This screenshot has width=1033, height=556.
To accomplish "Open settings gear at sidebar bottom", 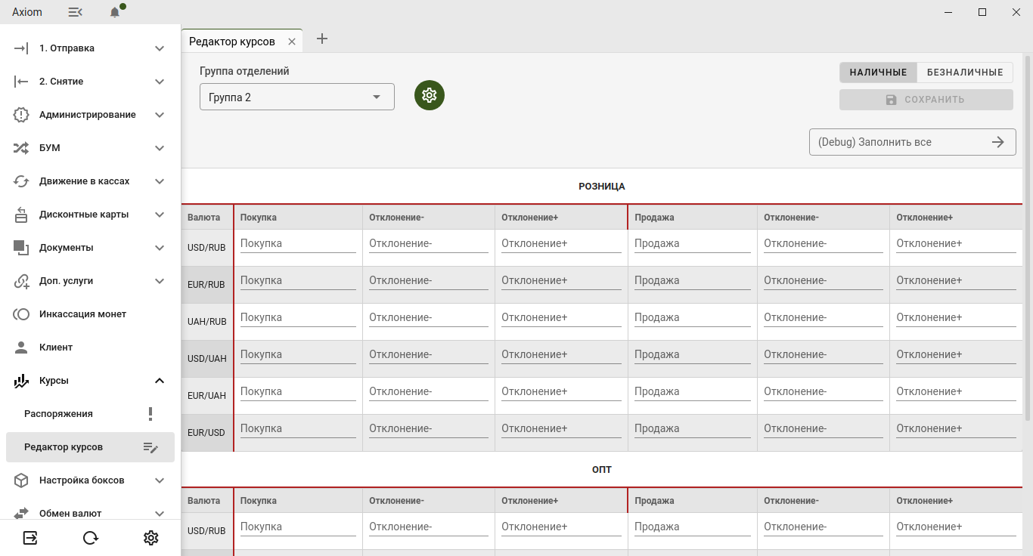I will click(x=151, y=538).
